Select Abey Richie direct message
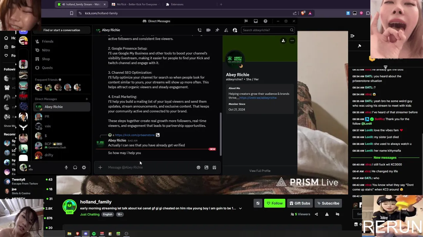The image size is (423, 237). point(61,107)
